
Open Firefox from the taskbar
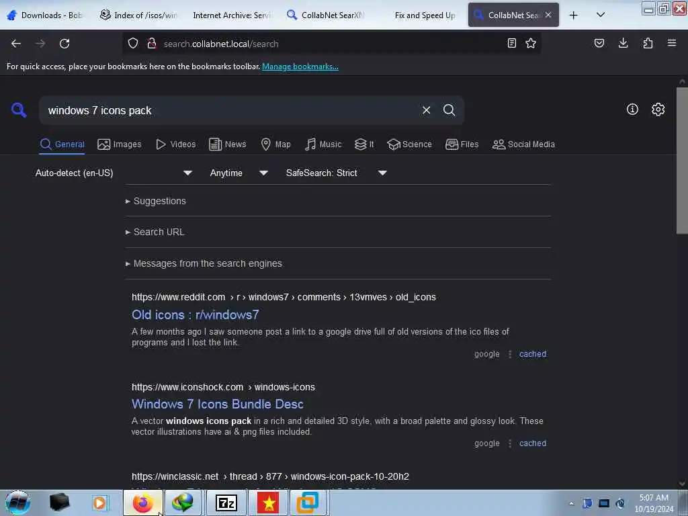click(142, 503)
